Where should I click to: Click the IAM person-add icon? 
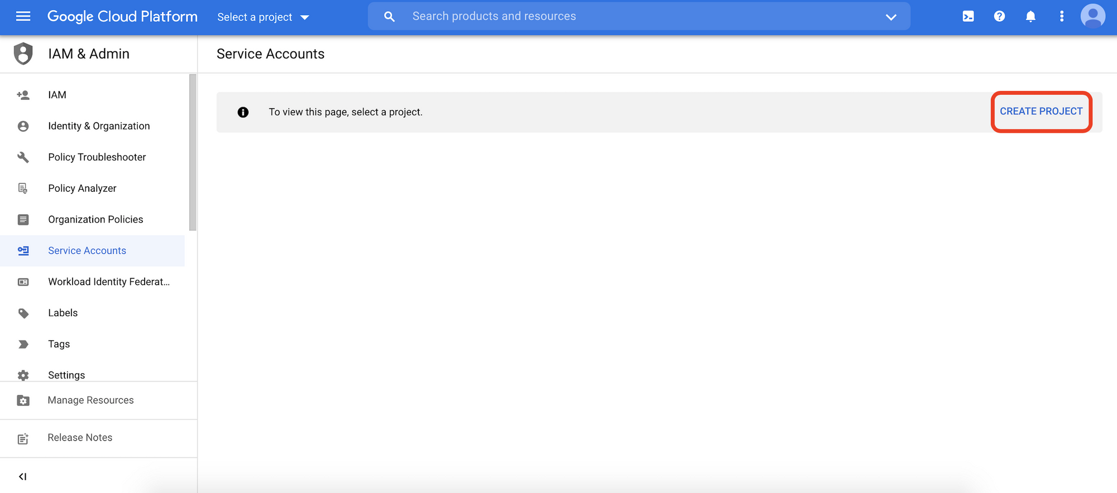[23, 95]
